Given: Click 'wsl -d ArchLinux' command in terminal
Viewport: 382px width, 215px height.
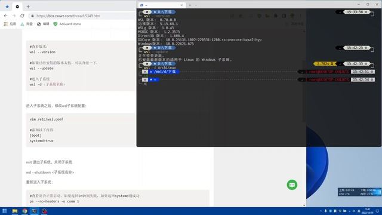Looking at the screenshot, I should tap(160, 67).
